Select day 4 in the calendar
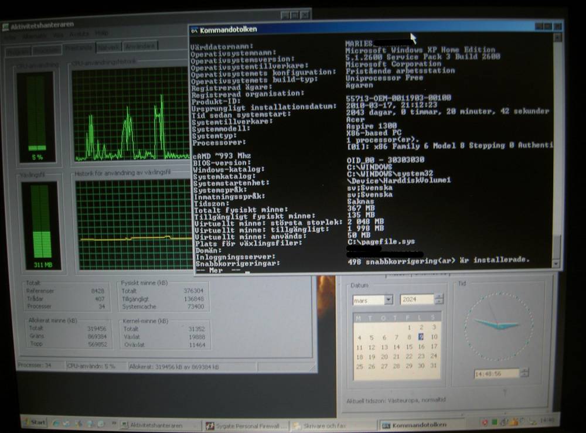 point(360,337)
